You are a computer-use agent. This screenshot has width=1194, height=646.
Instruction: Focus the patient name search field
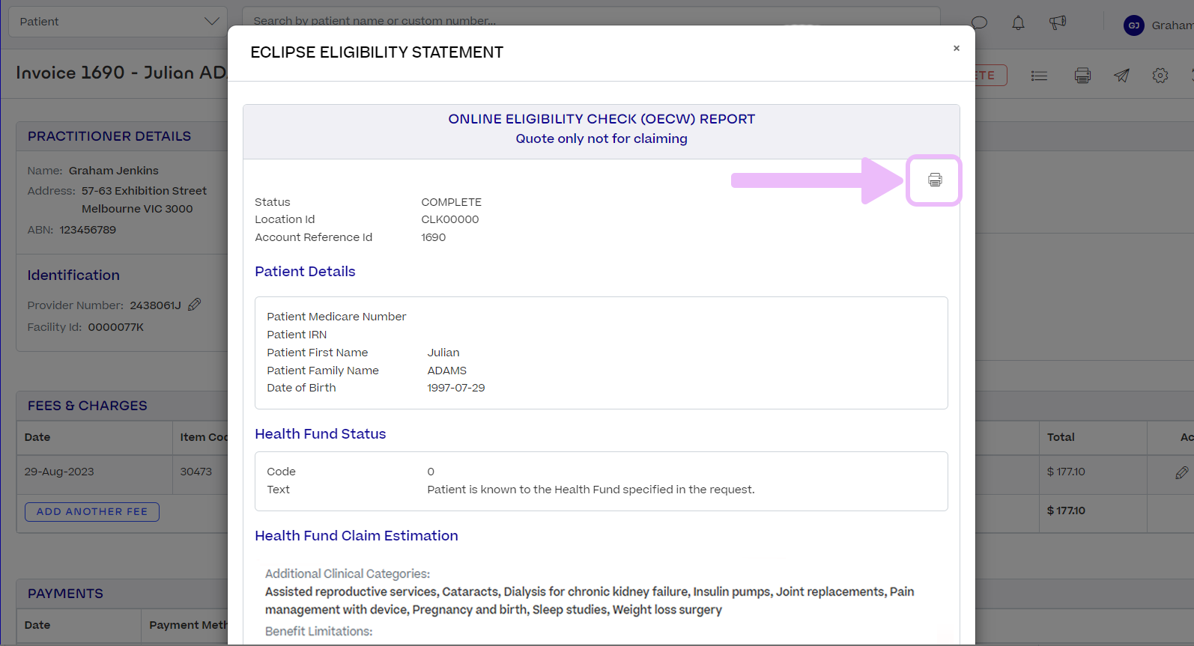591,21
